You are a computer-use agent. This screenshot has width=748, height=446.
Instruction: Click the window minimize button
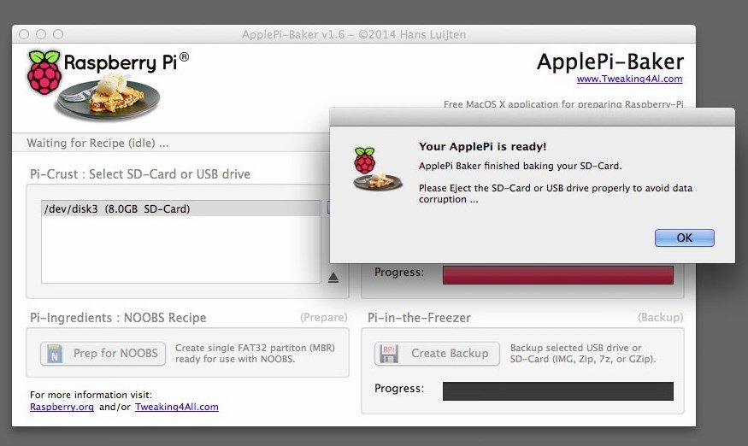pos(41,34)
